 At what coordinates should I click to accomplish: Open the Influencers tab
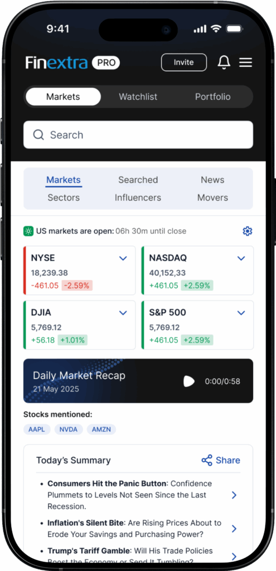pyautogui.click(x=138, y=198)
